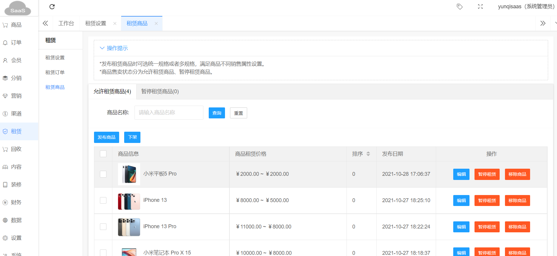557x256 pixels.
Task: Open 租赁设置 submenu item
Action: coord(55,58)
